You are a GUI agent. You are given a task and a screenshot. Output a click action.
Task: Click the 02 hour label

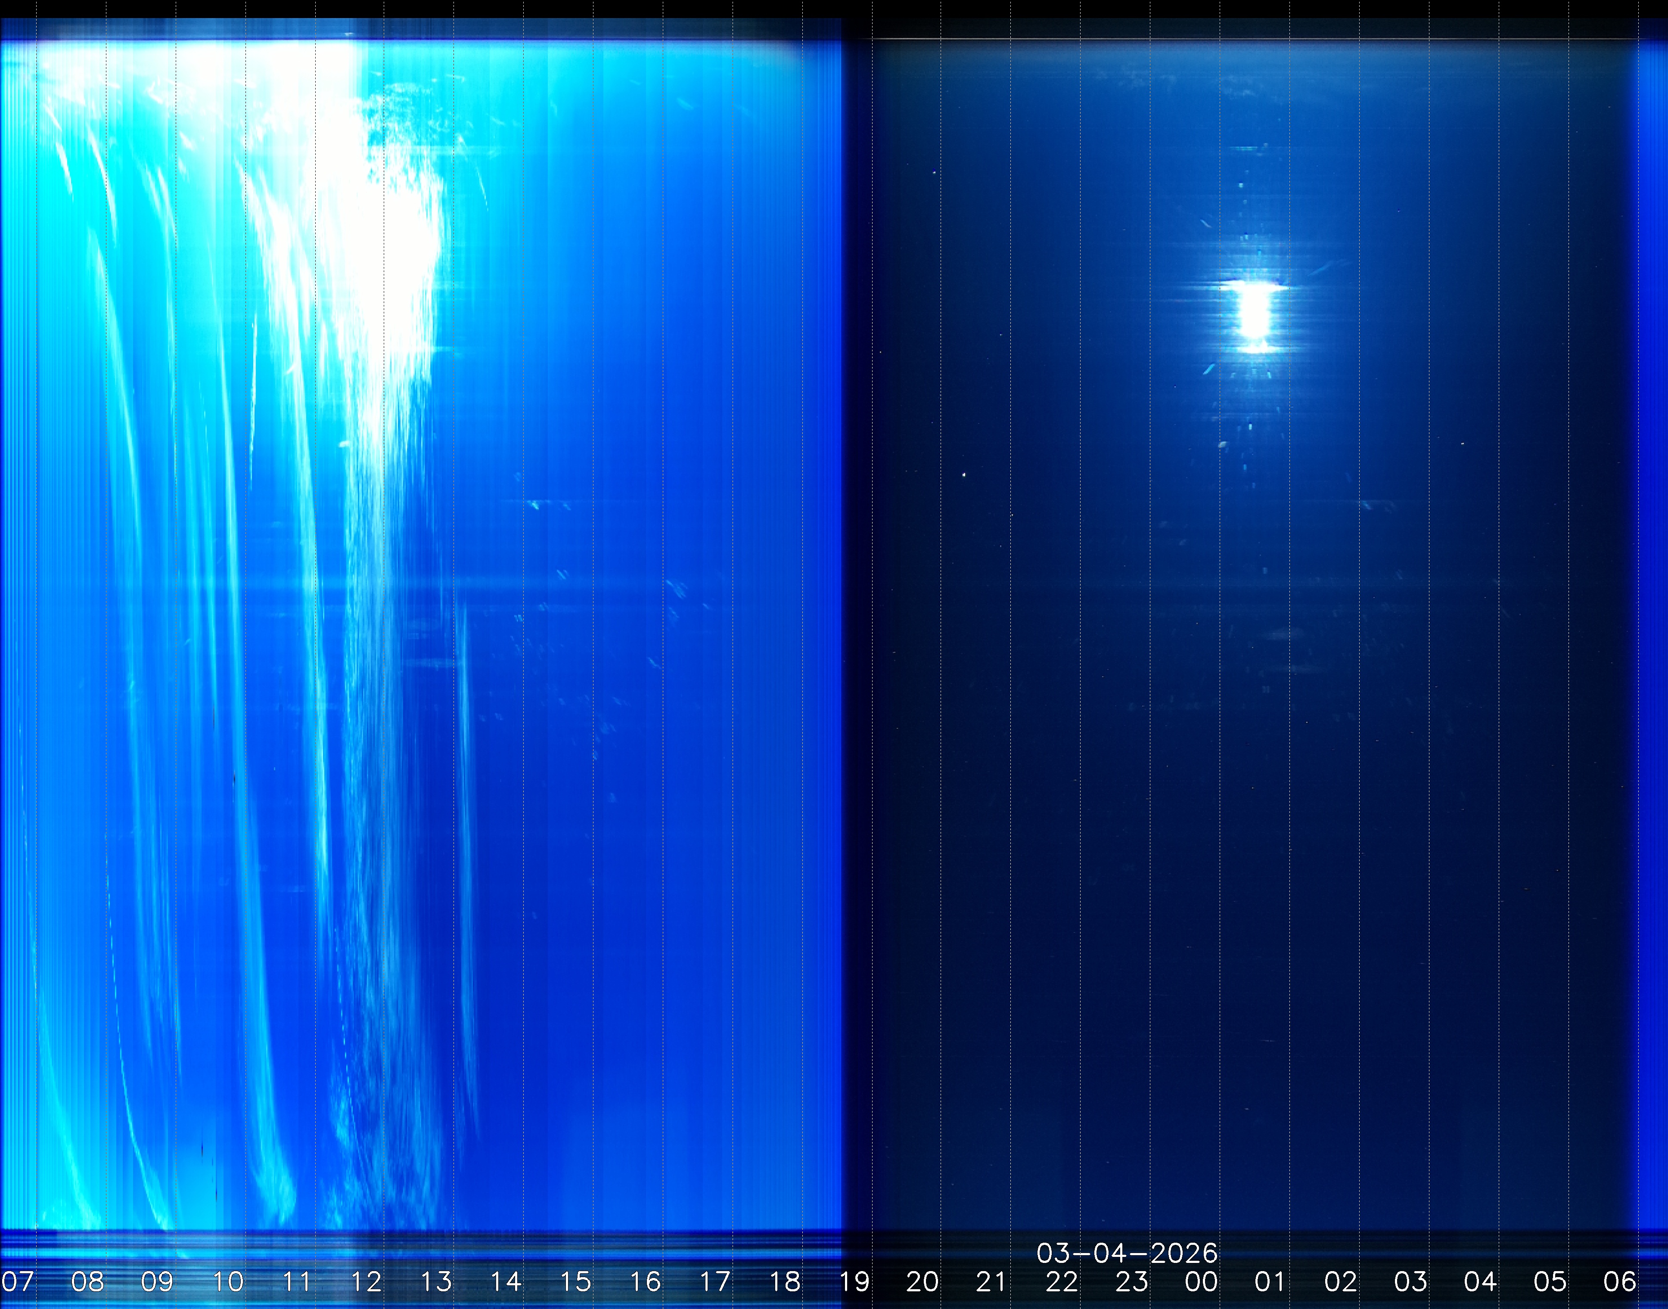click(x=1341, y=1281)
